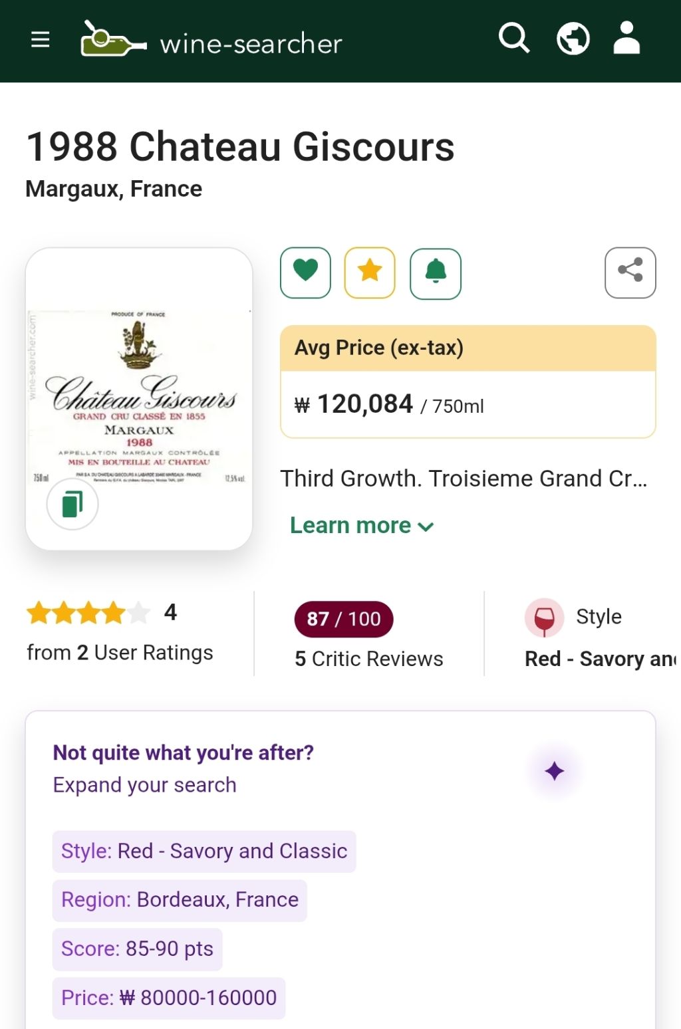Select Style: Red - Savory and Classic chip
This screenshot has height=1029, width=681.
point(204,852)
